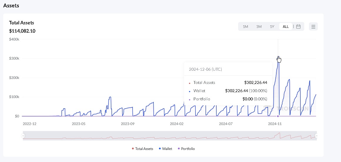341x162 pixels.
Task: Choose the 1Y time range
Action: point(272,27)
